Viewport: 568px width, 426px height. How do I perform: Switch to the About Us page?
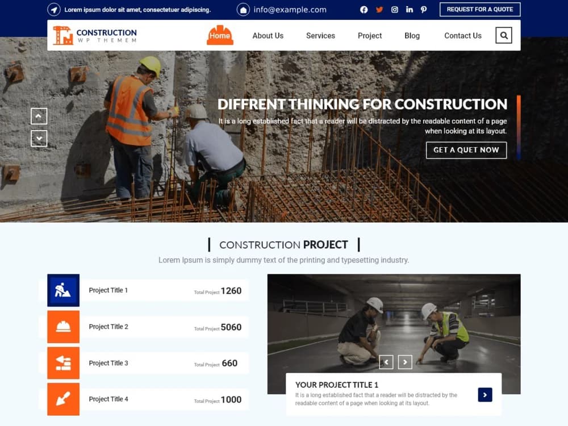[268, 35]
